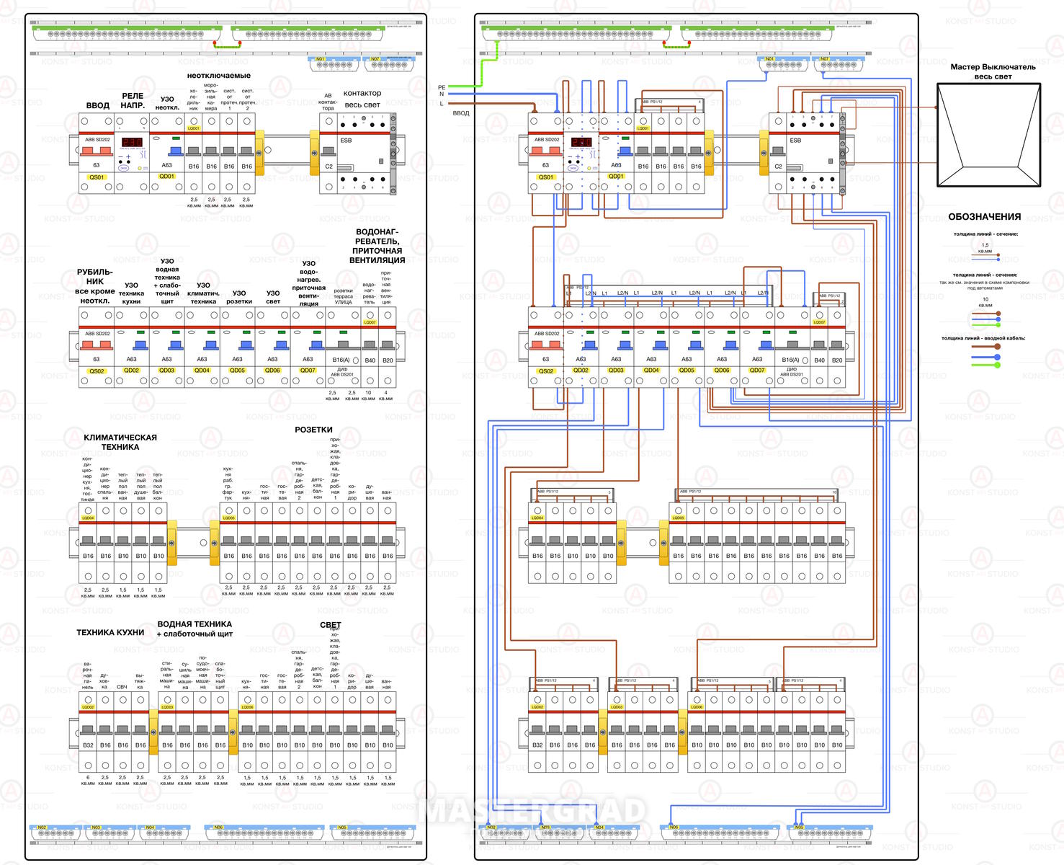1064x865 pixels.
Task: Click the N input wire label
Action: [x=442, y=94]
